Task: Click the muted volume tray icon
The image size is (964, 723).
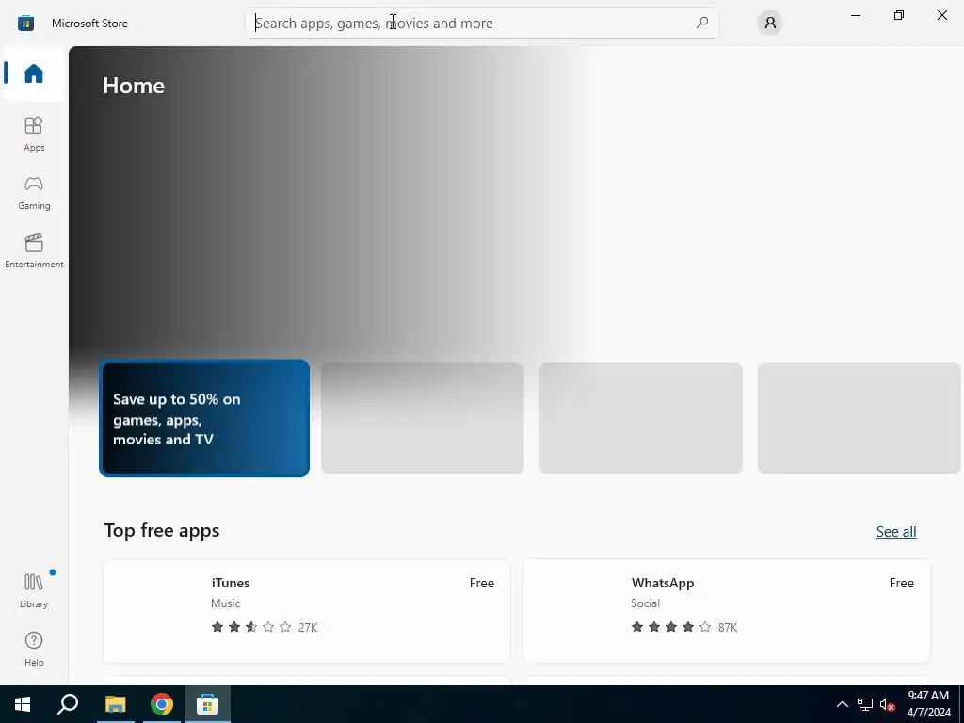Action: click(887, 704)
